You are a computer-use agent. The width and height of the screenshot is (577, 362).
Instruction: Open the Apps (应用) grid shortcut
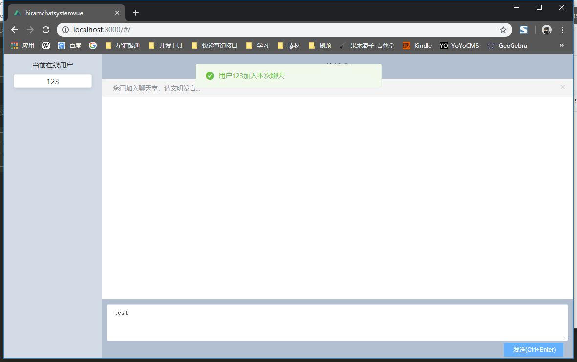pyautogui.click(x=22, y=45)
